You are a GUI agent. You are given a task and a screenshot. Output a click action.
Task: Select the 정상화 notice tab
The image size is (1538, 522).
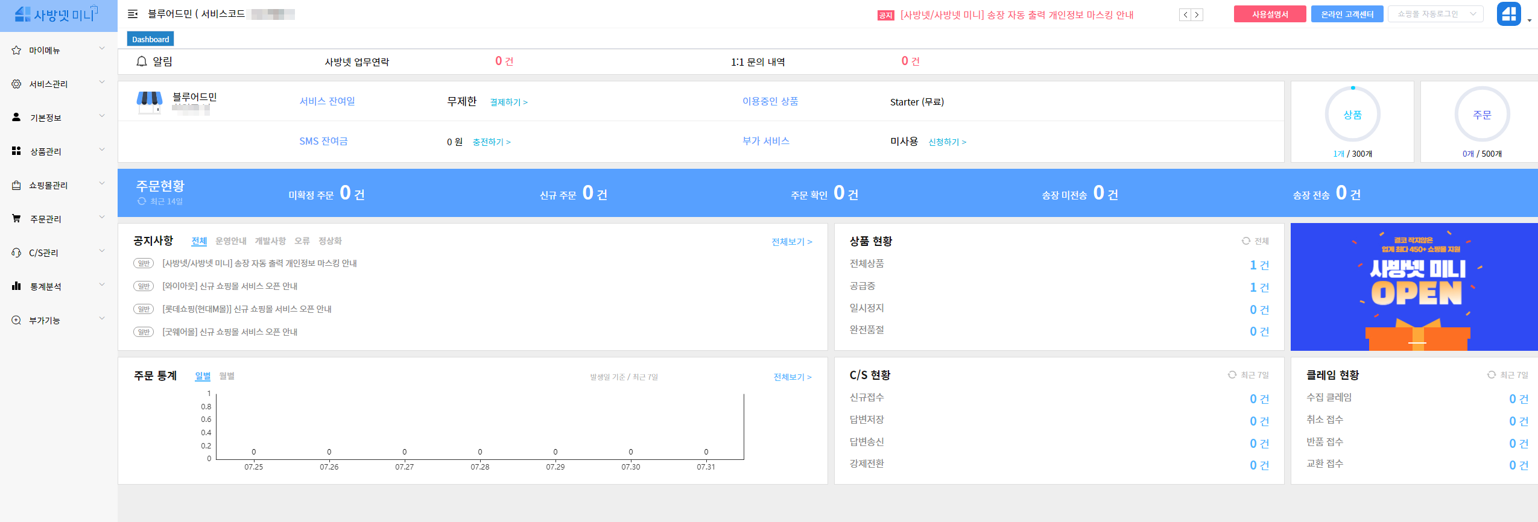click(330, 241)
